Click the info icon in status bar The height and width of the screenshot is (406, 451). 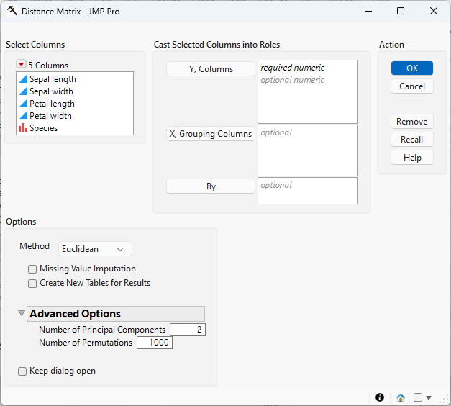pos(380,397)
